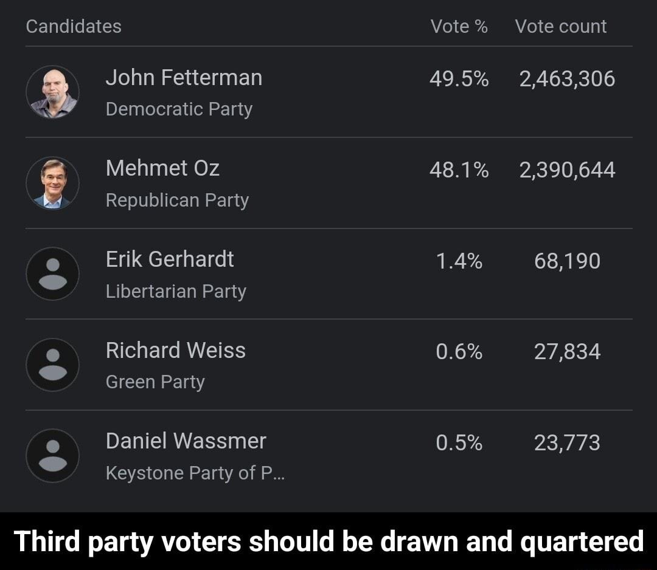The height and width of the screenshot is (570, 657).
Task: Click the Libertarian candidate's silhouette icon
Action: 53,273
